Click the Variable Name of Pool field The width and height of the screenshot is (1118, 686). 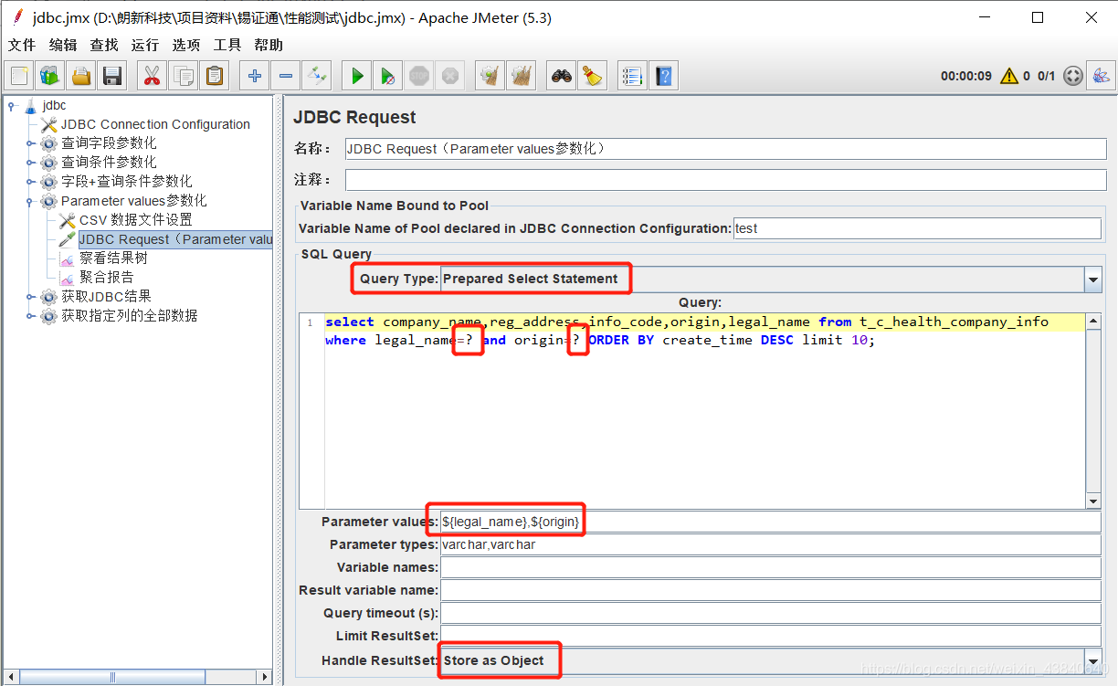point(917,228)
